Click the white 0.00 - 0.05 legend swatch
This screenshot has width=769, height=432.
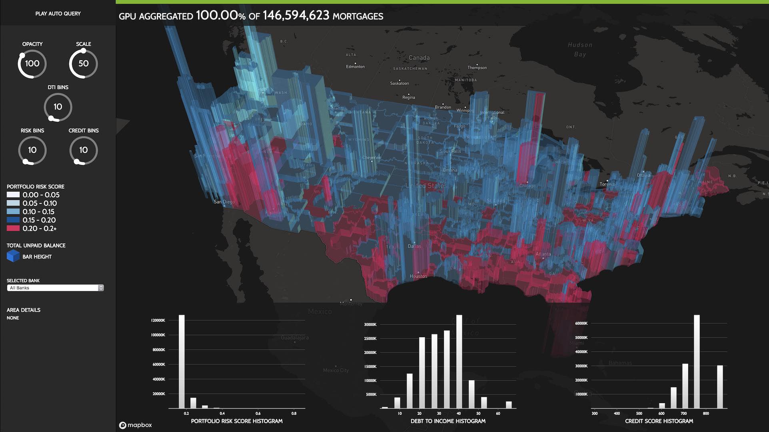point(13,195)
